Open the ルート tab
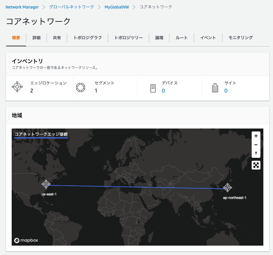 [x=182, y=38]
